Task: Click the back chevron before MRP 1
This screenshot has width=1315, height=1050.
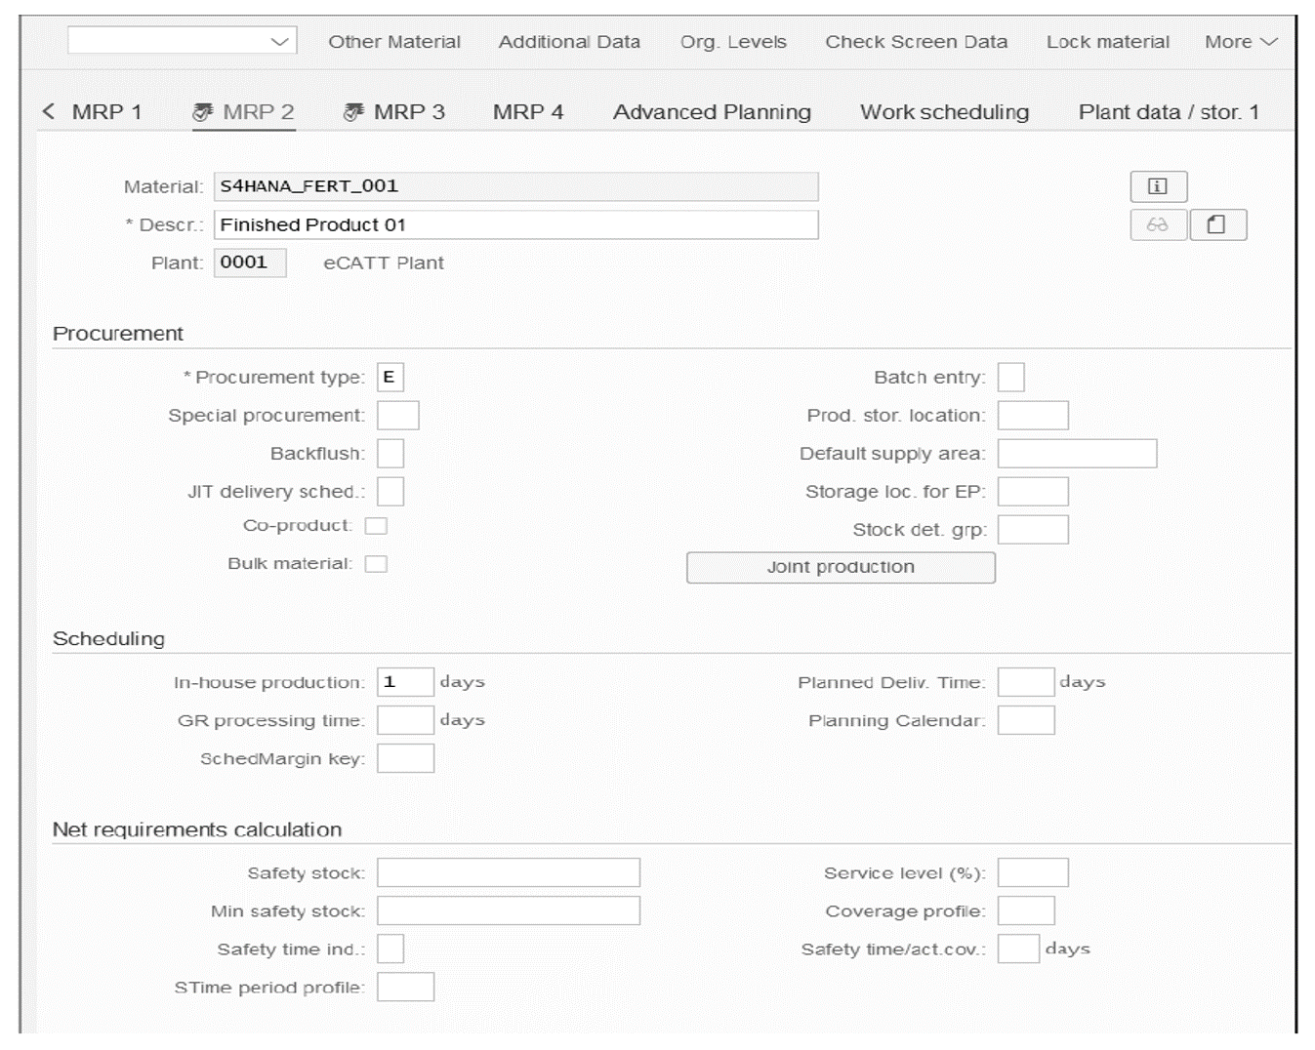Action: (x=48, y=111)
